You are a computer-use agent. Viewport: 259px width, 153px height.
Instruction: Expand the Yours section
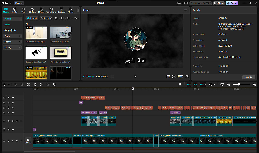(x=12, y=36)
